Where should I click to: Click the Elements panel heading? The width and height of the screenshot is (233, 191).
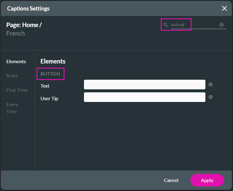pyautogui.click(x=53, y=61)
